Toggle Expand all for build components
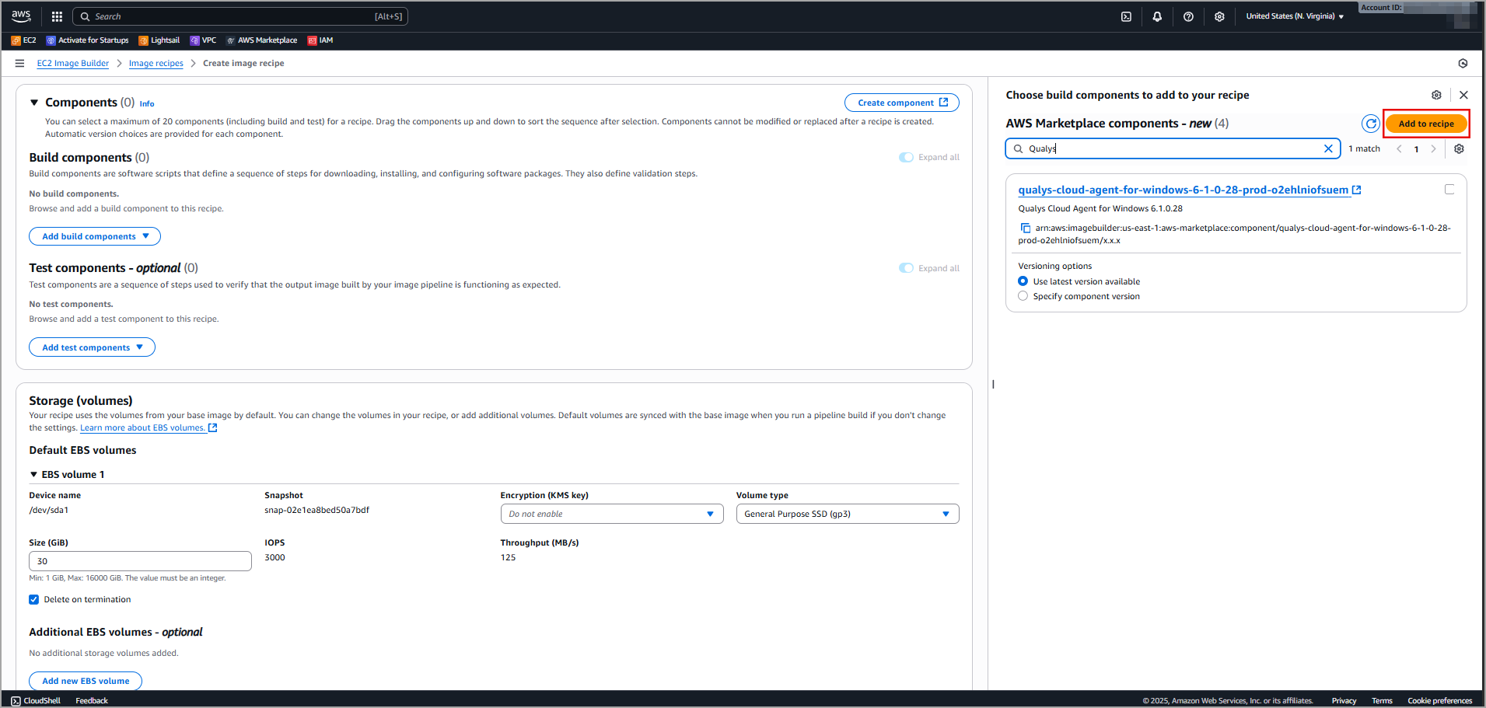The height and width of the screenshot is (708, 1486). 907,157
